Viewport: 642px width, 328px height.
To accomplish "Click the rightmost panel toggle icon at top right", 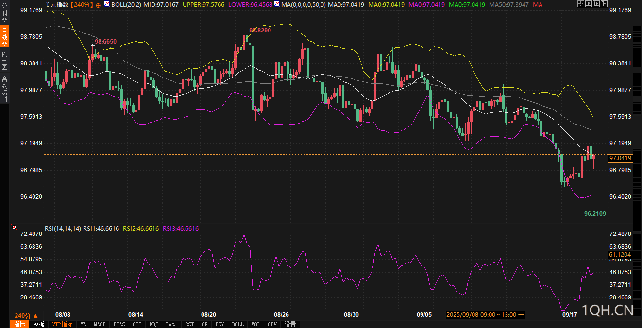I will coord(604,4).
